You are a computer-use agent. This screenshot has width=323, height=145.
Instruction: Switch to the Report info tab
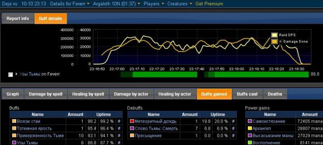click(x=18, y=18)
